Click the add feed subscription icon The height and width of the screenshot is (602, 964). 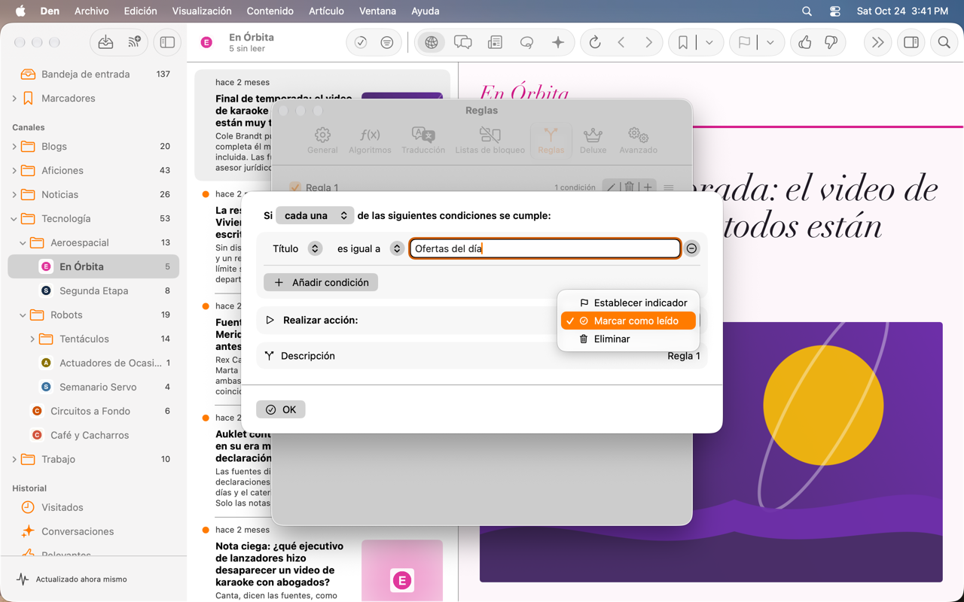pyautogui.click(x=135, y=43)
